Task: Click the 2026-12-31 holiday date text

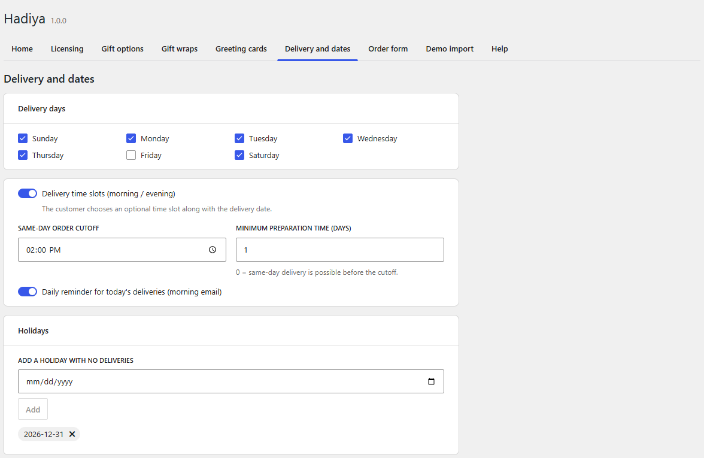Action: (x=44, y=434)
